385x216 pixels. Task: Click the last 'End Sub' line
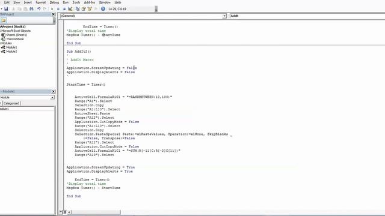73,196
